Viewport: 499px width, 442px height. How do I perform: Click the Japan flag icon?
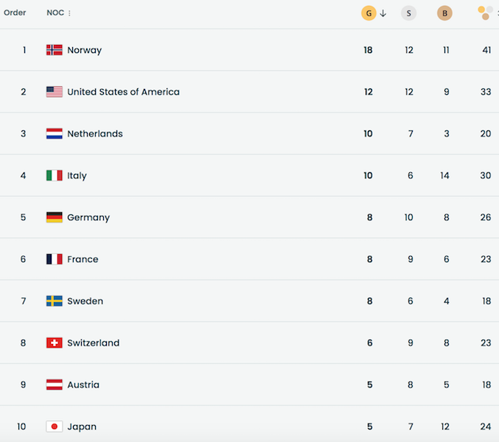coord(54,427)
